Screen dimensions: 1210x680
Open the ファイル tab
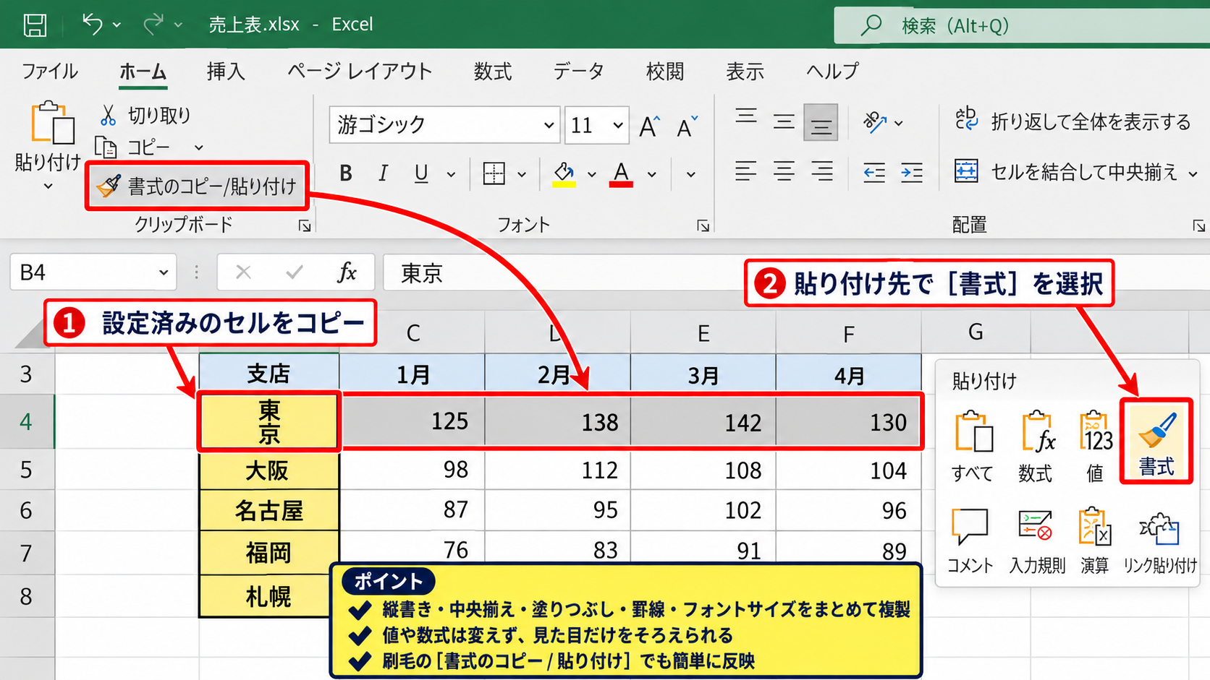click(x=50, y=71)
